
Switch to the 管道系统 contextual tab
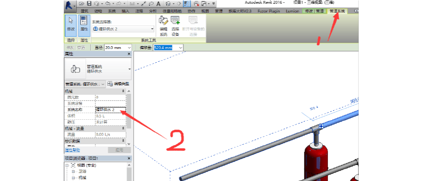[x=337, y=11]
